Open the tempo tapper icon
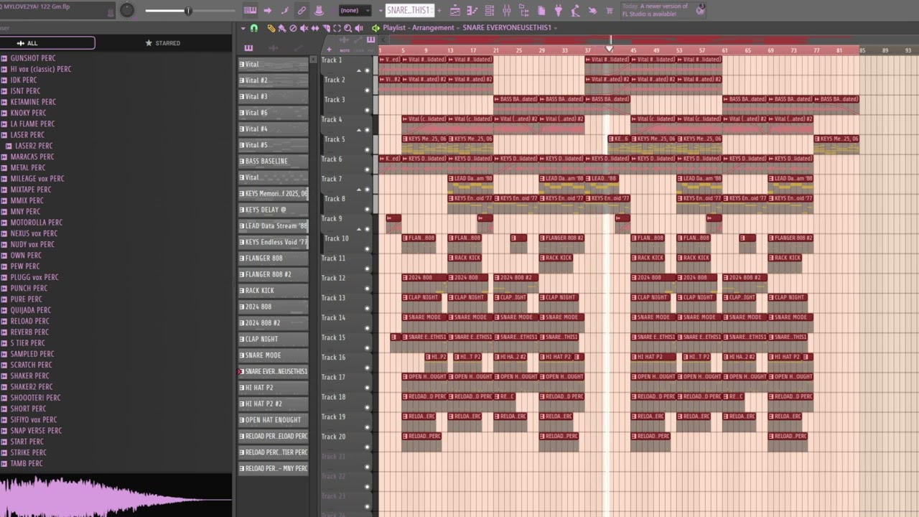 coord(574,11)
